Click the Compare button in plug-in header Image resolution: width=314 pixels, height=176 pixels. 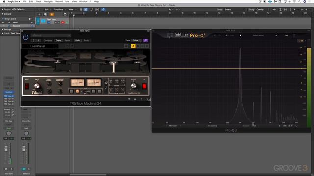click(48, 40)
